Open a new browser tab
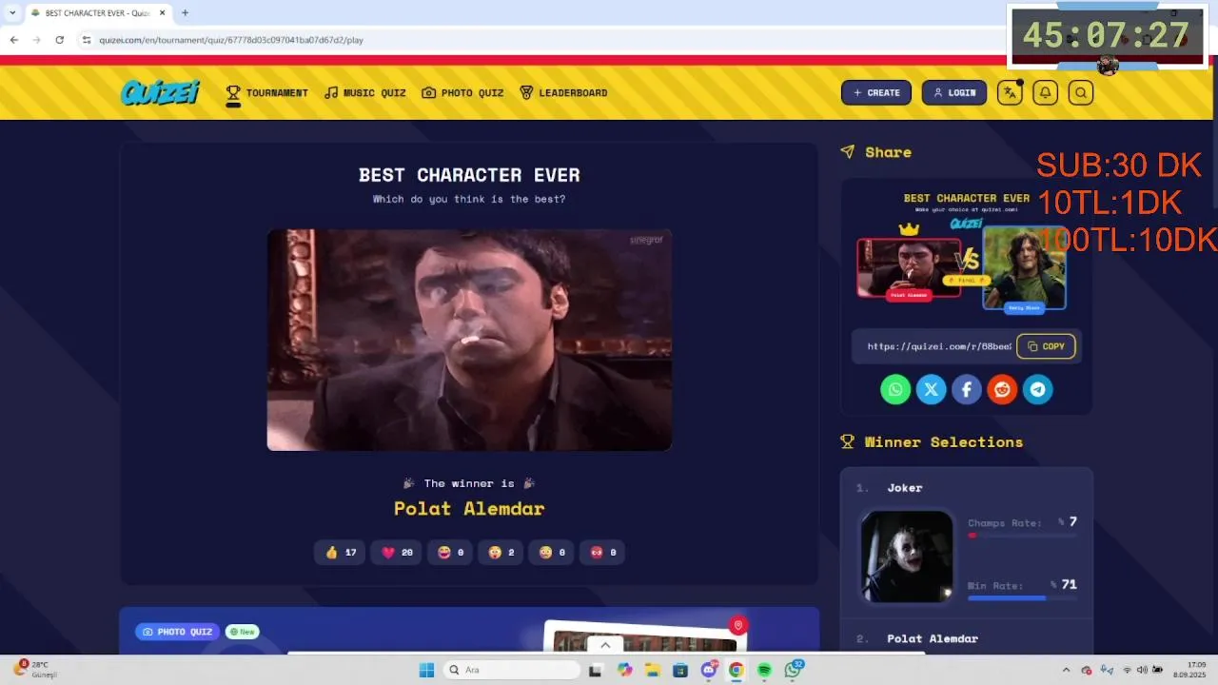 coord(185,12)
